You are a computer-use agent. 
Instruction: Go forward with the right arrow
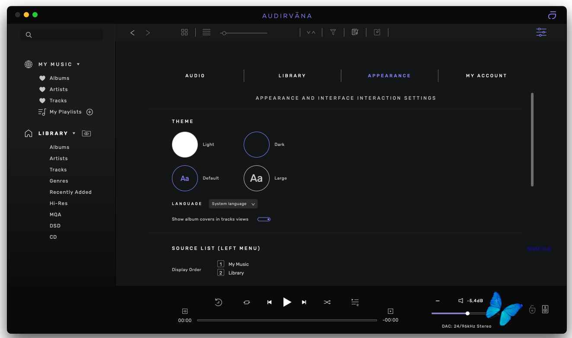(x=148, y=33)
